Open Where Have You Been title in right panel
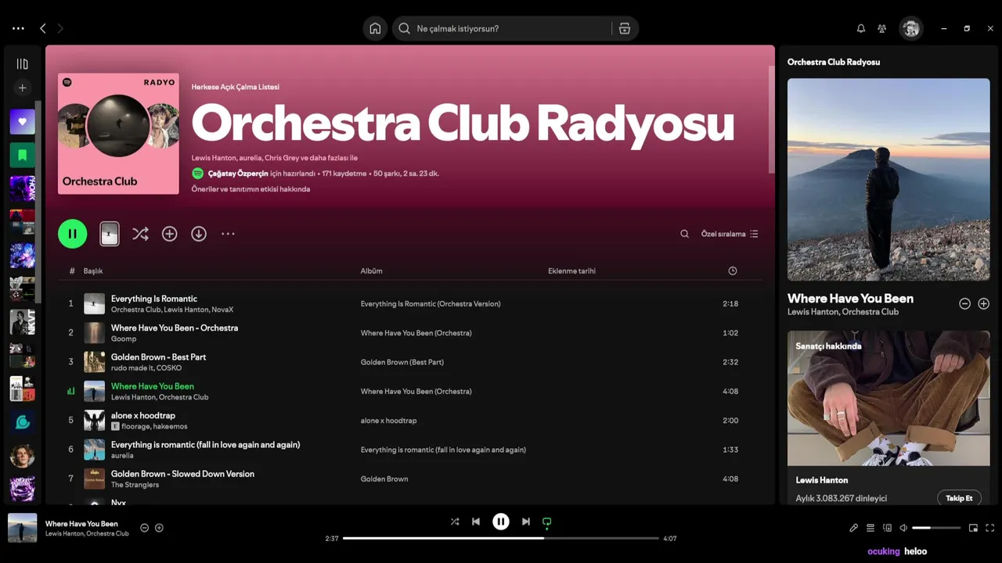The width and height of the screenshot is (1002, 563). [850, 298]
